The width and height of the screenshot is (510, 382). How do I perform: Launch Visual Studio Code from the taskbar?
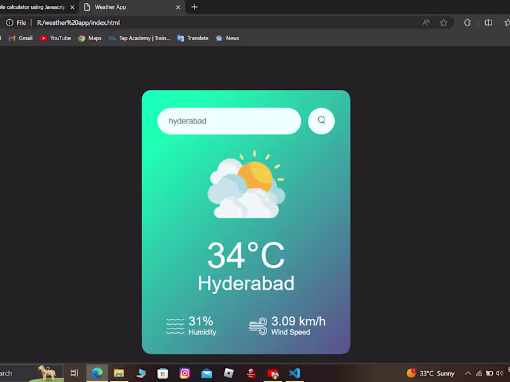(x=295, y=373)
